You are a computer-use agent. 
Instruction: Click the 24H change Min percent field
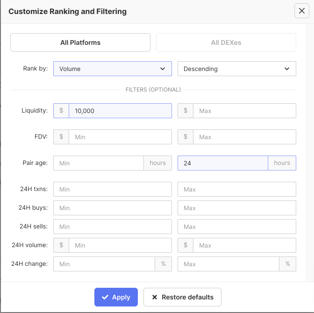[104, 264]
